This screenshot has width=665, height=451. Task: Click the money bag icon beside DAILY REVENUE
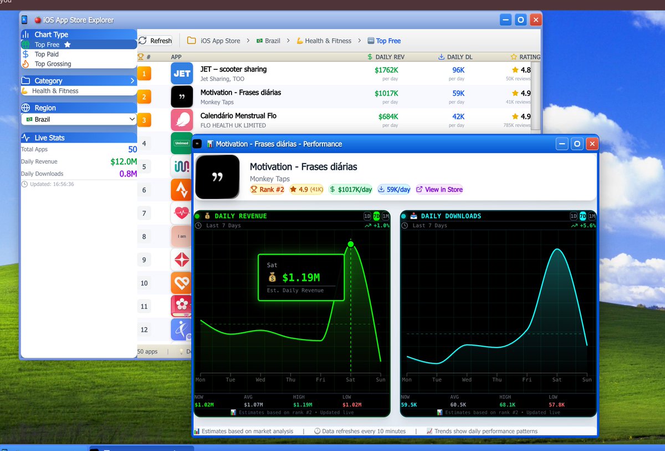pos(207,216)
